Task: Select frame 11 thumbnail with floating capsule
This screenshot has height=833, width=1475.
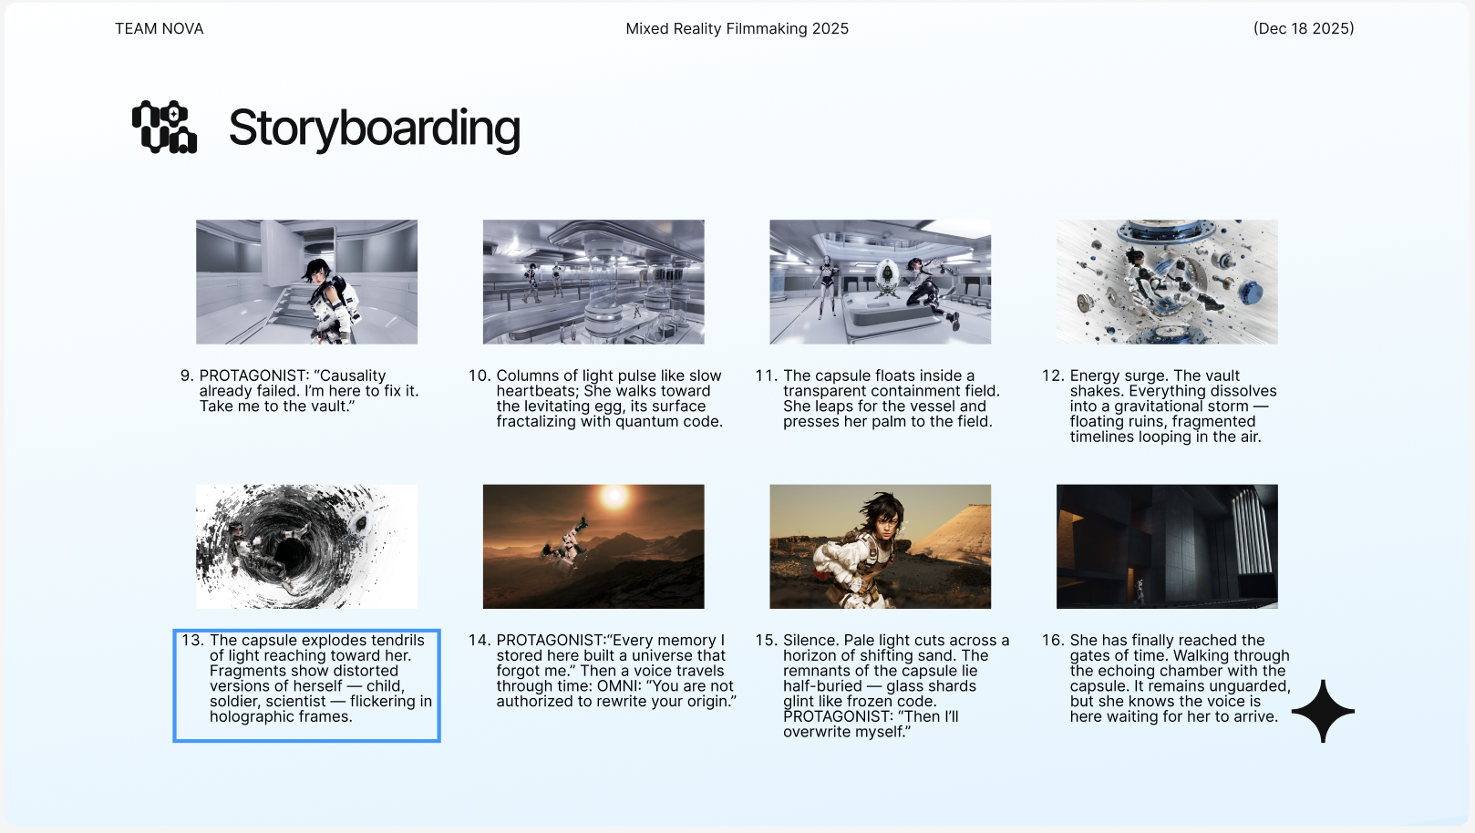Action: coord(880,282)
